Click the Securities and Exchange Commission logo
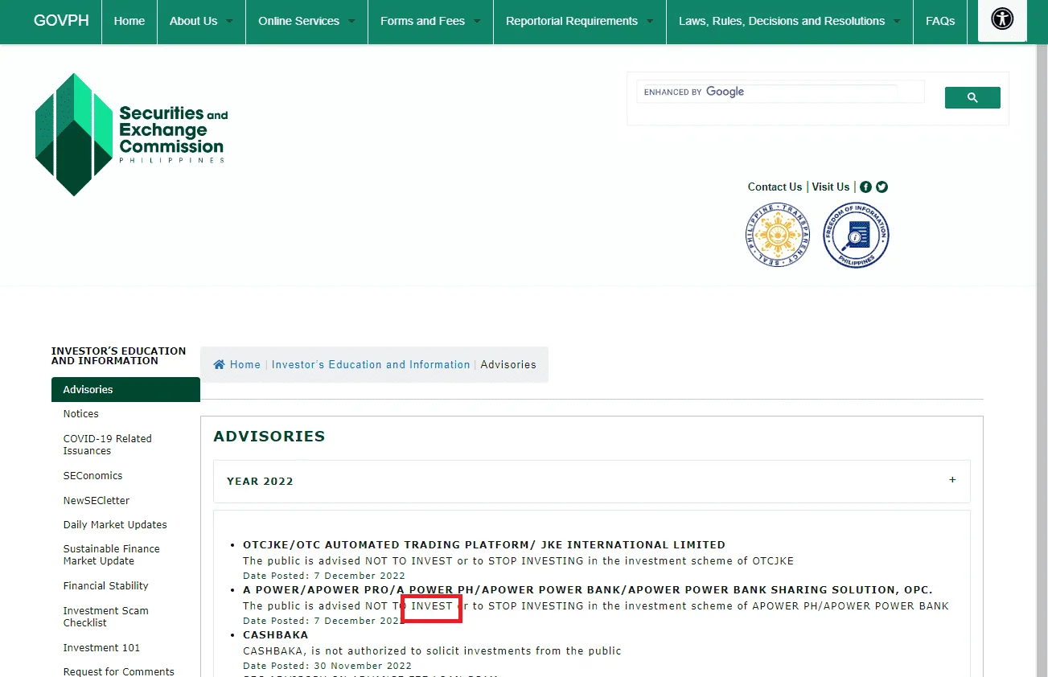This screenshot has width=1048, height=677. 132,134
